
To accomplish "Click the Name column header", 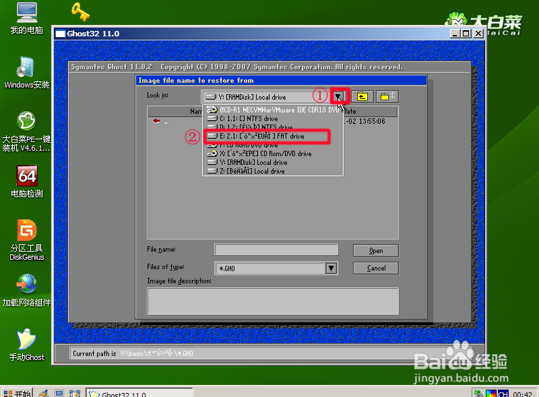I will pyautogui.click(x=196, y=111).
